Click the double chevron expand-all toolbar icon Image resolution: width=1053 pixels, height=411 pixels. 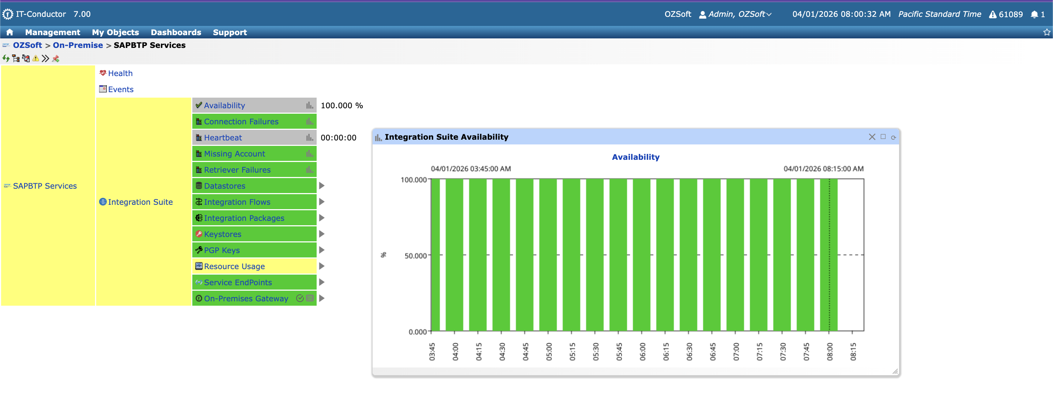[45, 59]
